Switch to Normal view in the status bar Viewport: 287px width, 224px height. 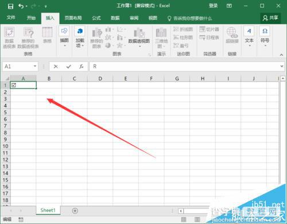point(184,219)
